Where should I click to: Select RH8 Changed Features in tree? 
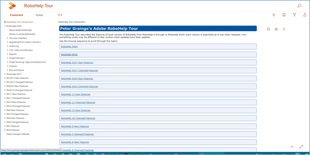(x=18, y=122)
